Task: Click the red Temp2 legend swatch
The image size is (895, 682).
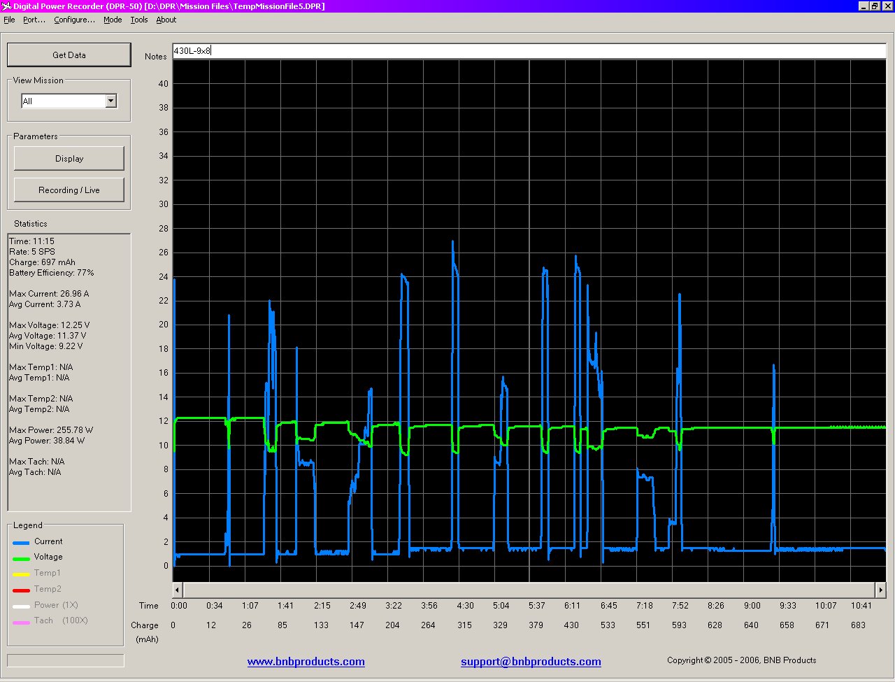Action: (22, 590)
